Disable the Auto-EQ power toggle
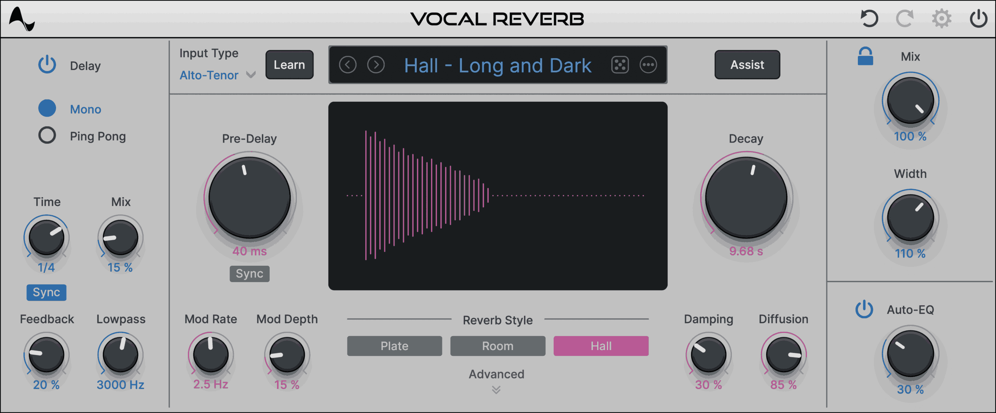Screen dimensions: 996x413 864,309
